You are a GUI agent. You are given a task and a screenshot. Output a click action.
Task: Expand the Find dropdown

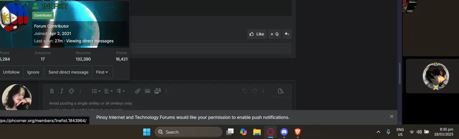[102, 72]
